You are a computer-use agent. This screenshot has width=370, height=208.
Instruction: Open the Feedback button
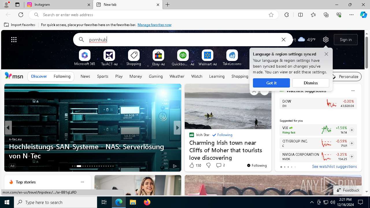coord(348,190)
